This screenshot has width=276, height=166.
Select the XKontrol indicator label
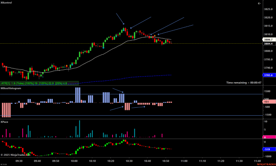[6, 3]
